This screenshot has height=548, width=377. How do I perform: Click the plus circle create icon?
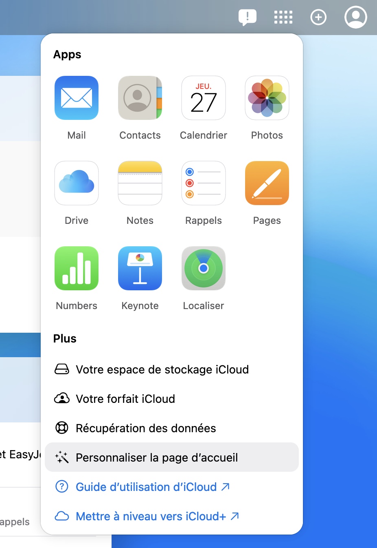coord(318,17)
